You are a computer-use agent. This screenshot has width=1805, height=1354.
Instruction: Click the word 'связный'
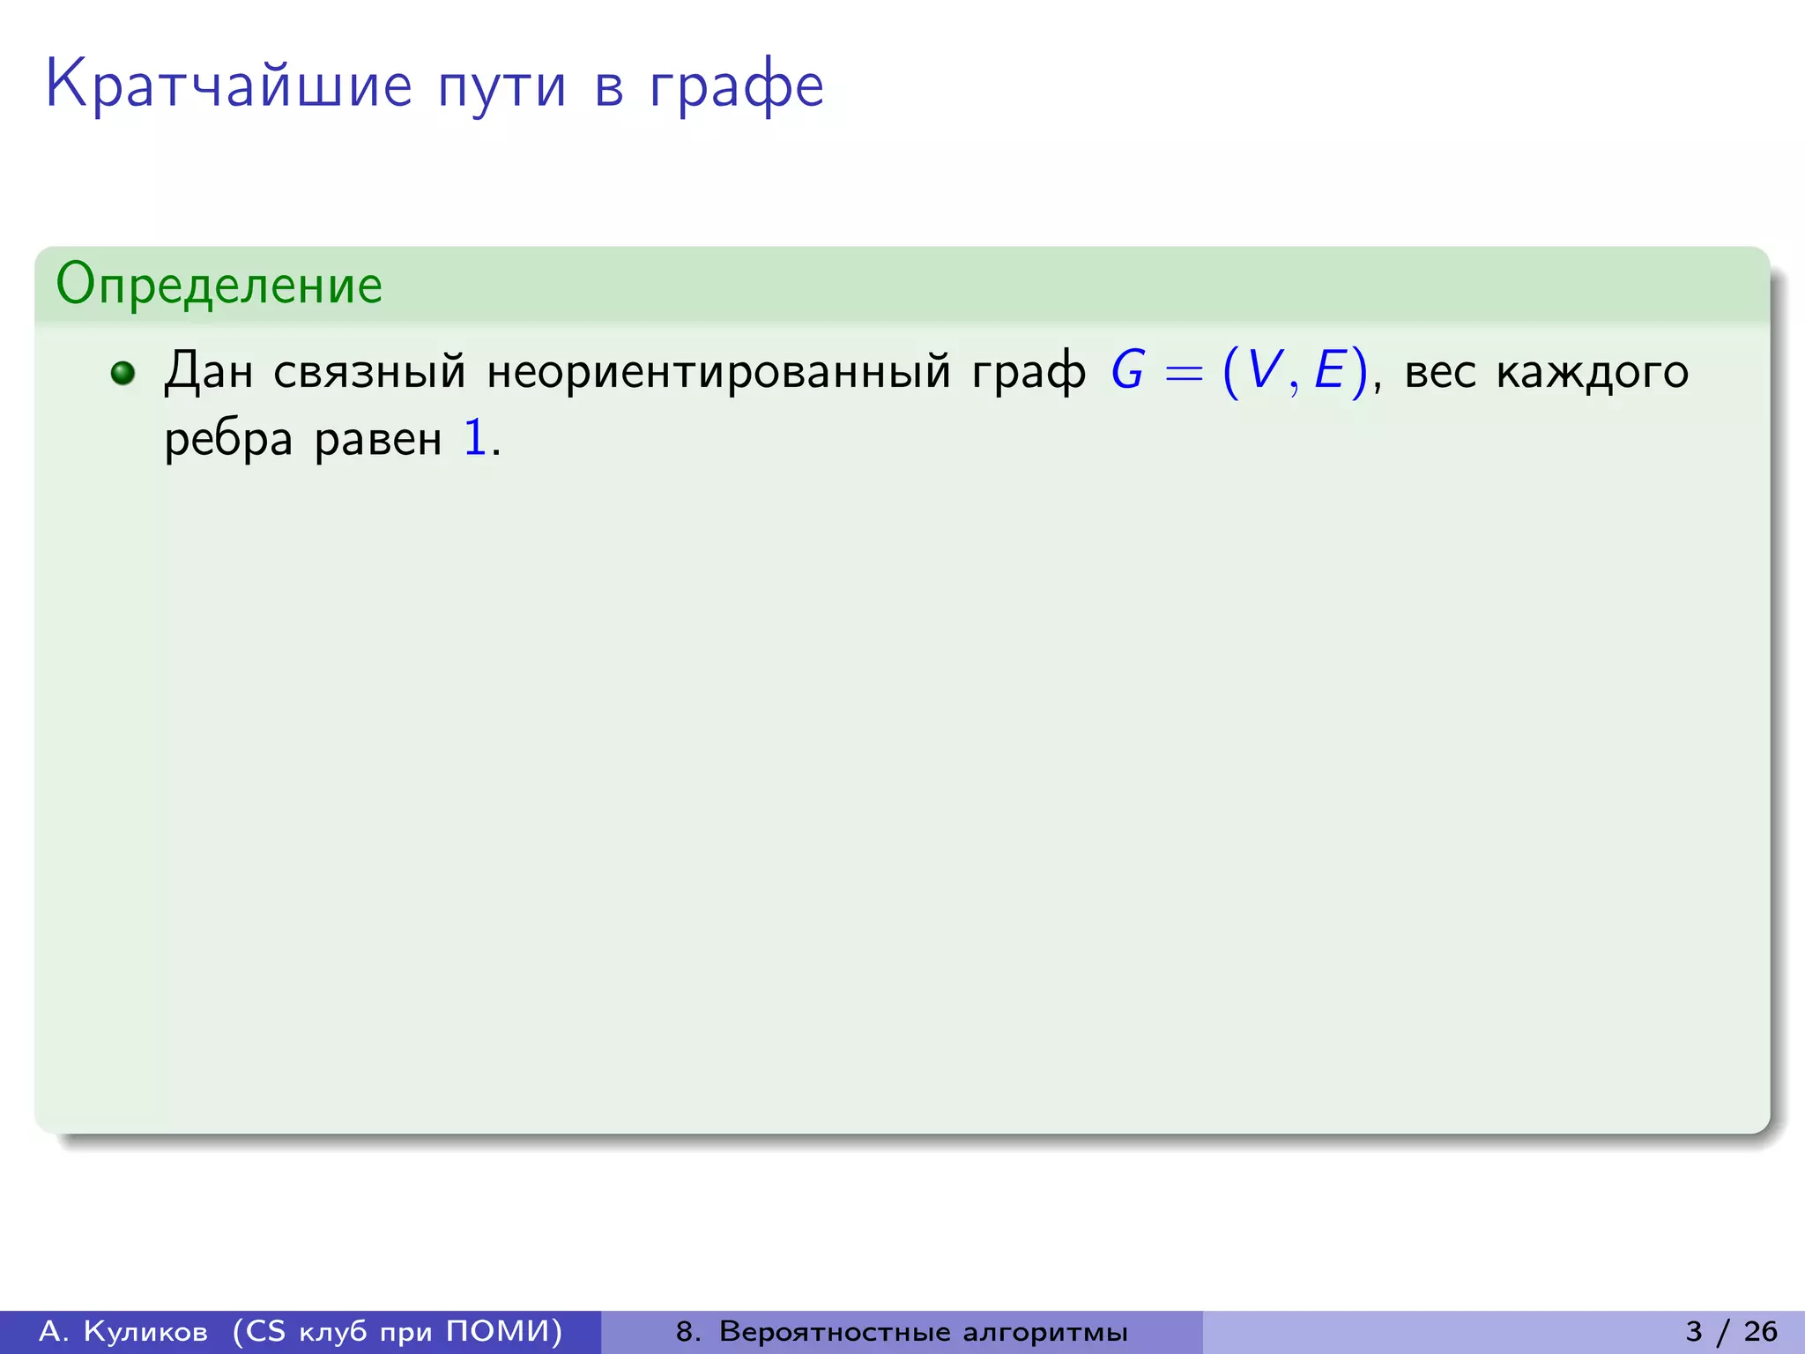coord(369,371)
